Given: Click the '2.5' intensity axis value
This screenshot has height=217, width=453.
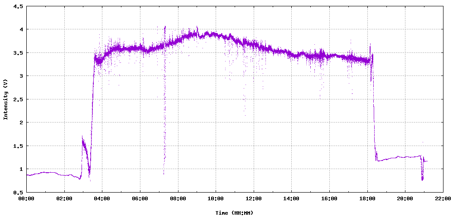Looking at the screenshot, I should (x=18, y=99).
